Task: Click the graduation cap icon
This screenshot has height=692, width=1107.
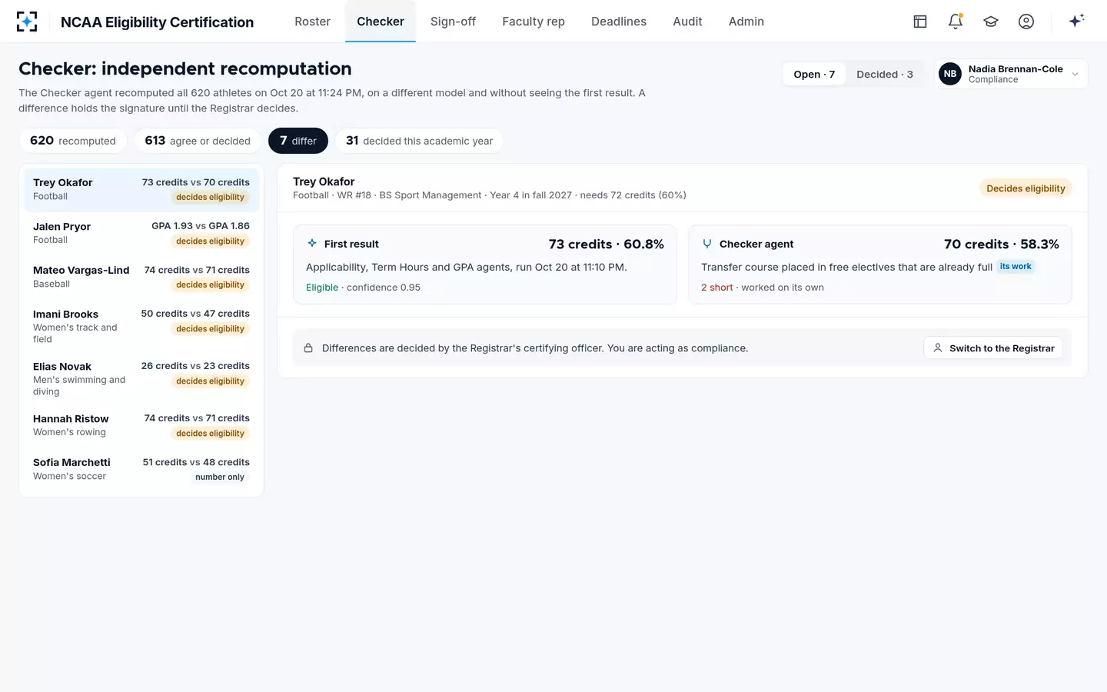Action: click(x=991, y=22)
